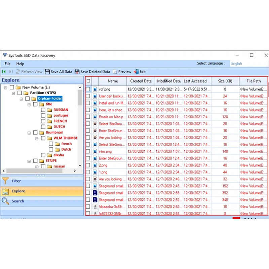
Task: Open the Select Language dropdown
Action: pyautogui.click(x=249, y=64)
